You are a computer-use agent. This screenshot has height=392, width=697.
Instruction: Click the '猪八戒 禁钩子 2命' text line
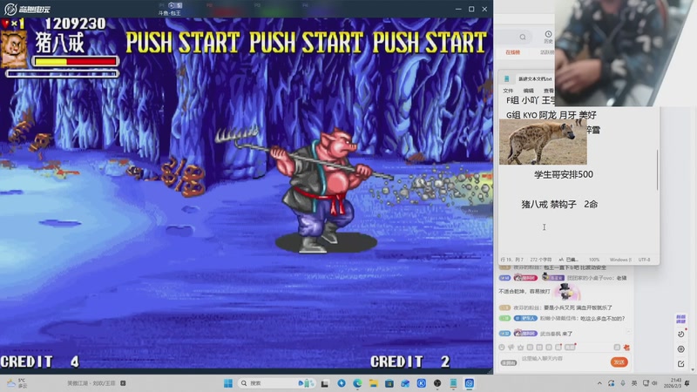pyautogui.click(x=559, y=204)
